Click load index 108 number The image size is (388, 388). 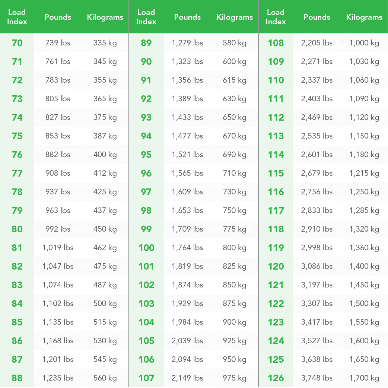(x=276, y=43)
